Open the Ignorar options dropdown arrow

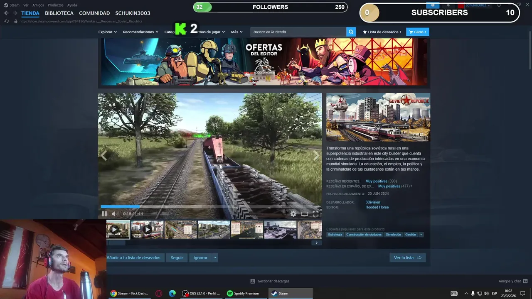click(215, 257)
